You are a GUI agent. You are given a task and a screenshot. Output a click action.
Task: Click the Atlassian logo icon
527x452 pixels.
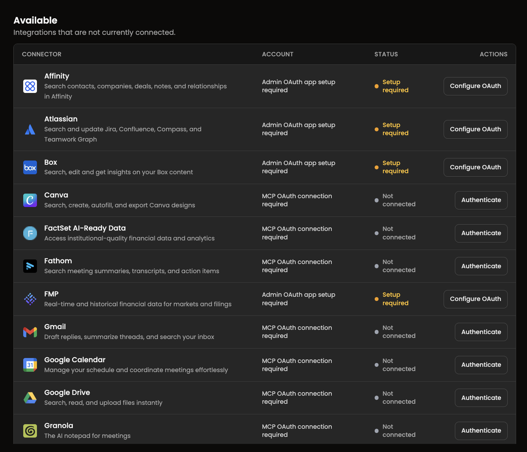pos(30,129)
